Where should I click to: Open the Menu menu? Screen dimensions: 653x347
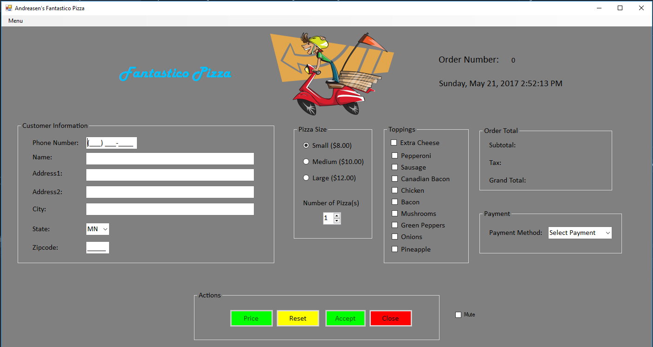[x=15, y=20]
